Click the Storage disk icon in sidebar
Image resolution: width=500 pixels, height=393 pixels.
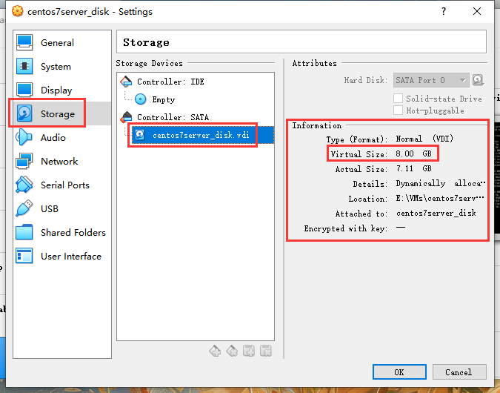(x=24, y=113)
